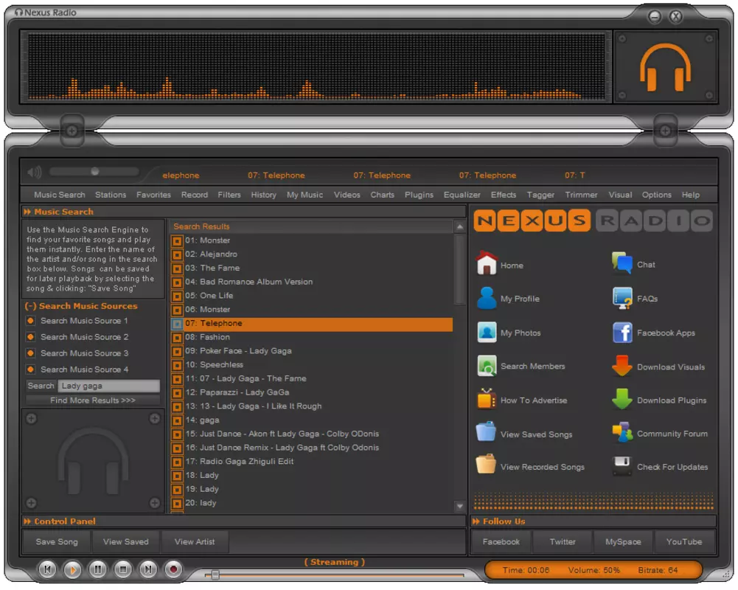Viewport: 738px width, 590px height.
Task: Open the Stations menu
Action: pyautogui.click(x=111, y=195)
